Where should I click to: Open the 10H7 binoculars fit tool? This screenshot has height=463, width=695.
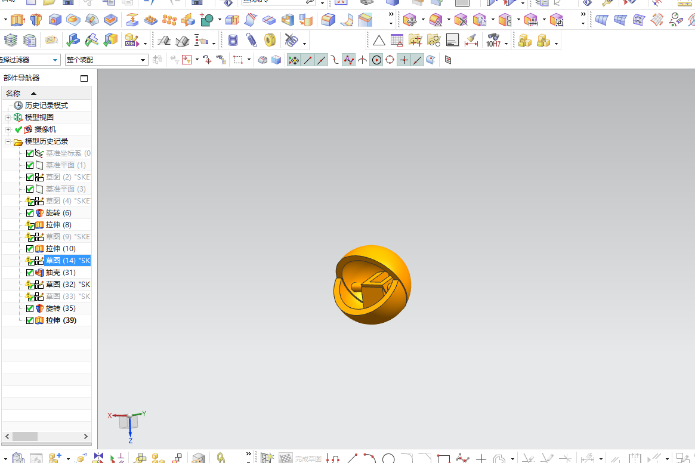point(493,41)
